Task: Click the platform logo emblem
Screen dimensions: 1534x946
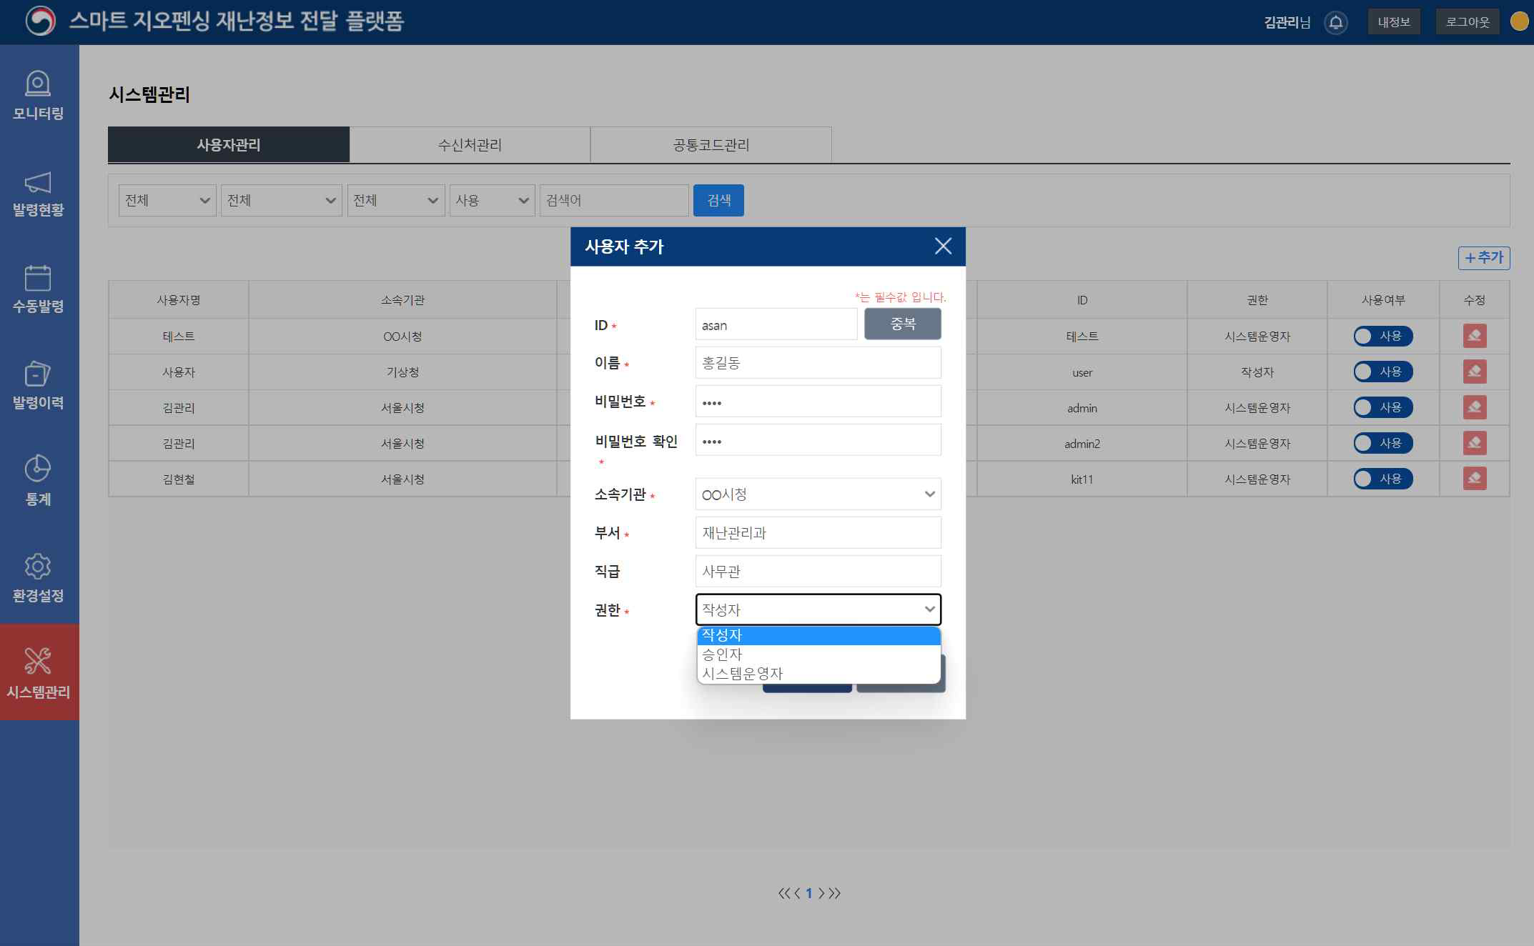Action: point(40,21)
